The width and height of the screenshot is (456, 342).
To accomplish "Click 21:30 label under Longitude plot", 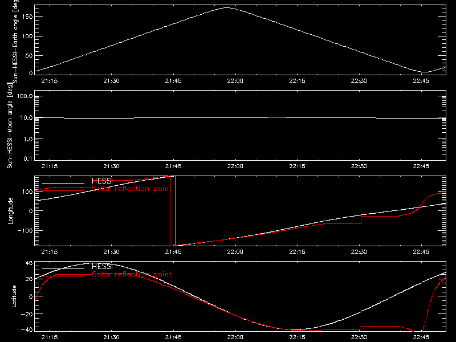I will coord(111,251).
